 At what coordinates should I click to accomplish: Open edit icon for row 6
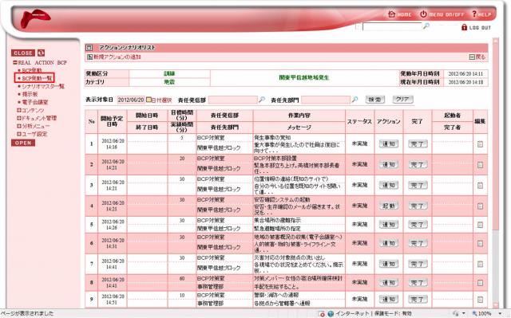point(480,243)
